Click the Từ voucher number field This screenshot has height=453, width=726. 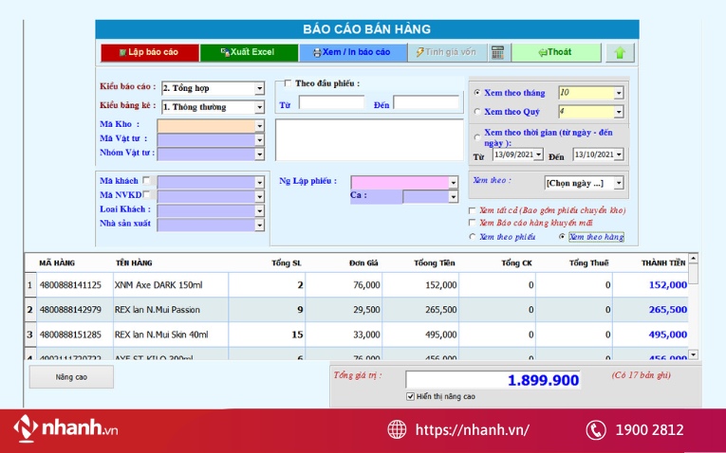pos(331,102)
